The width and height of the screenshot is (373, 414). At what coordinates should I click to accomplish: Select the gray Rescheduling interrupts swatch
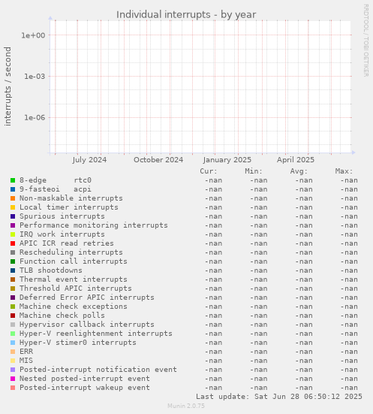click(13, 252)
